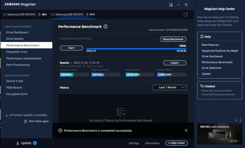
Task: Click the firmware update available arrows icon
Action: click(x=7, y=115)
